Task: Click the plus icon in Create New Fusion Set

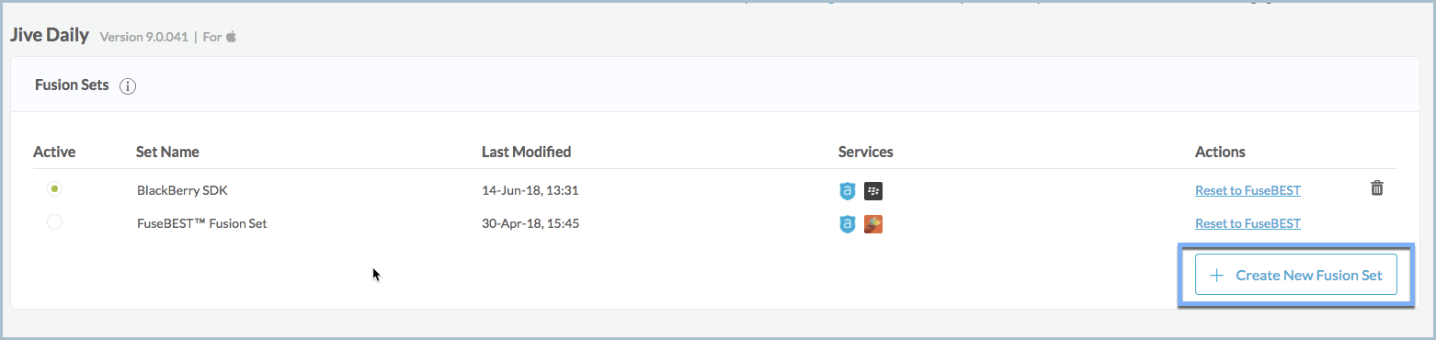Action: click(x=1217, y=275)
